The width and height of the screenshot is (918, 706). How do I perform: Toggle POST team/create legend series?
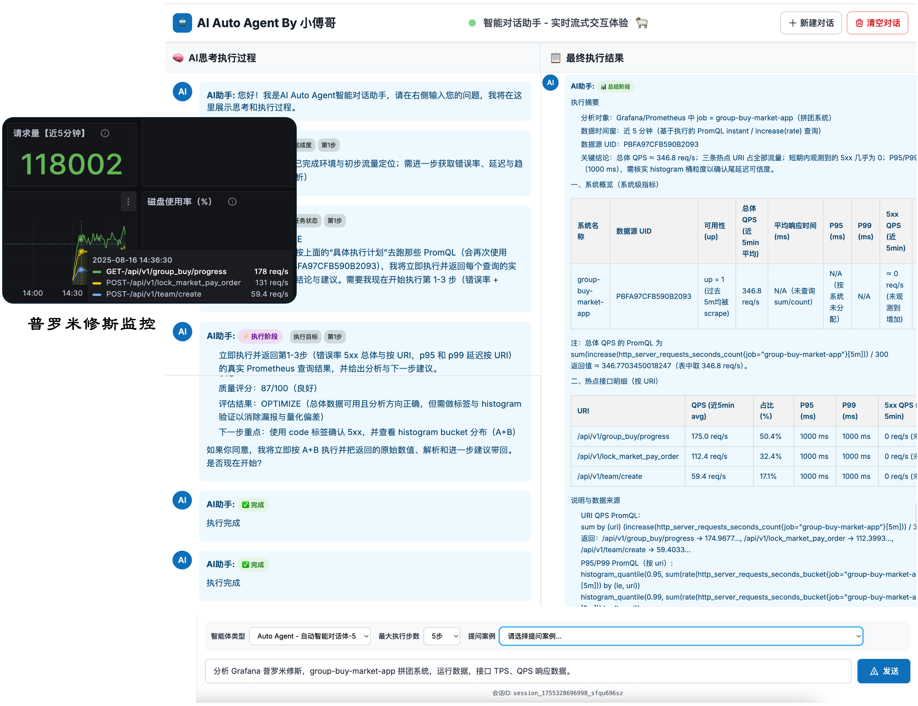click(x=153, y=294)
